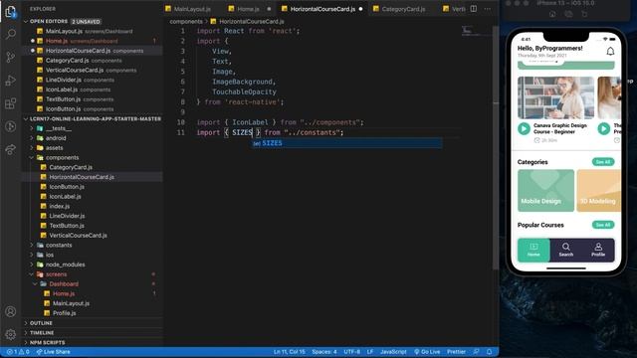Open CategoryCard.js in components folder tree
Viewport: 637px width, 358px height.
[x=71, y=167]
